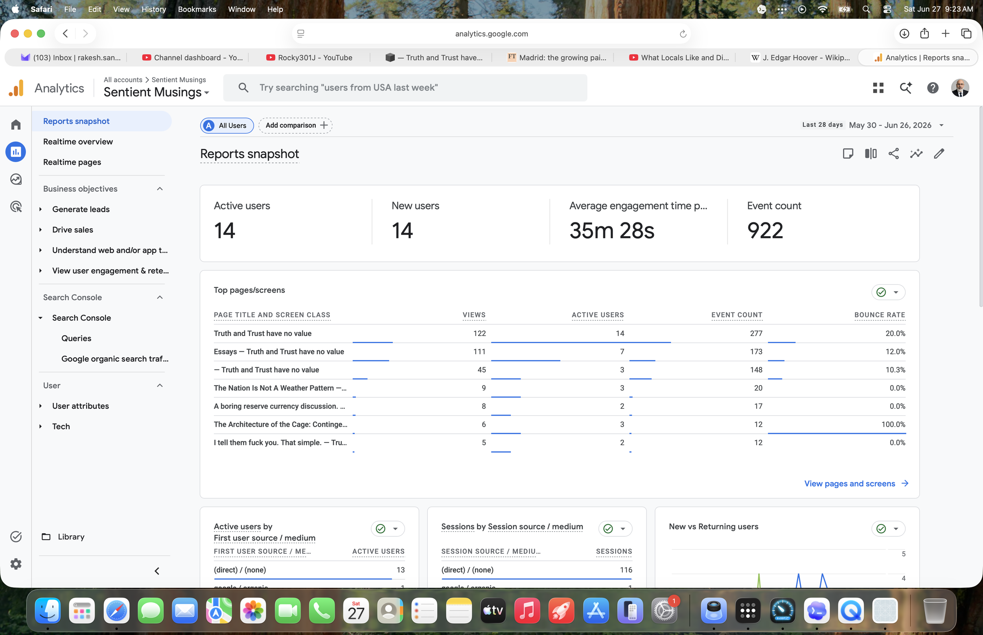The image size is (983, 635).
Task: Open the Sentient Musings property selector dropdown
Action: [156, 92]
